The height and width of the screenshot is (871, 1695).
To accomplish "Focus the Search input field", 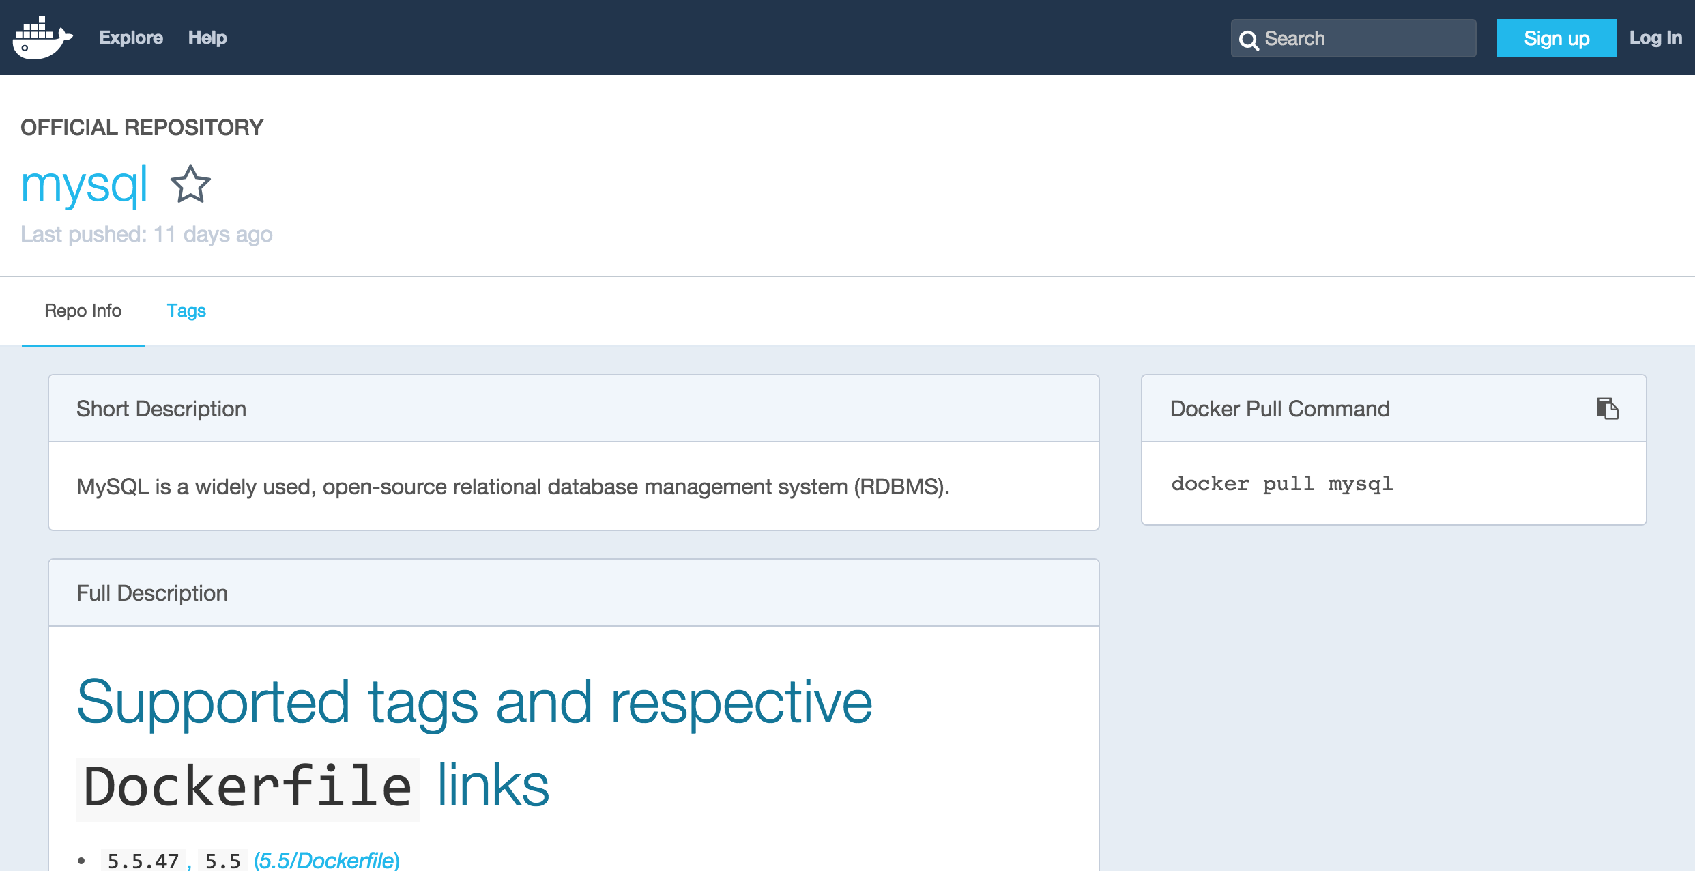I will [x=1354, y=38].
